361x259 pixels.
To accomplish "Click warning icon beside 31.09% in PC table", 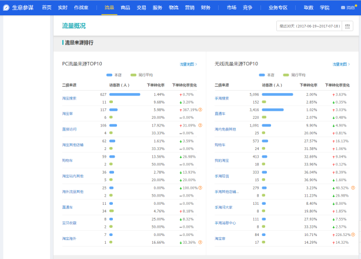I will [x=200, y=125].
